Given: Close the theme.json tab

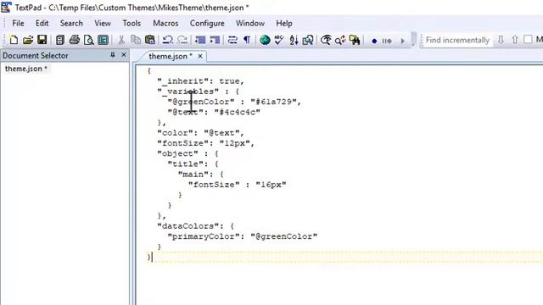Looking at the screenshot, I should (x=200, y=56).
